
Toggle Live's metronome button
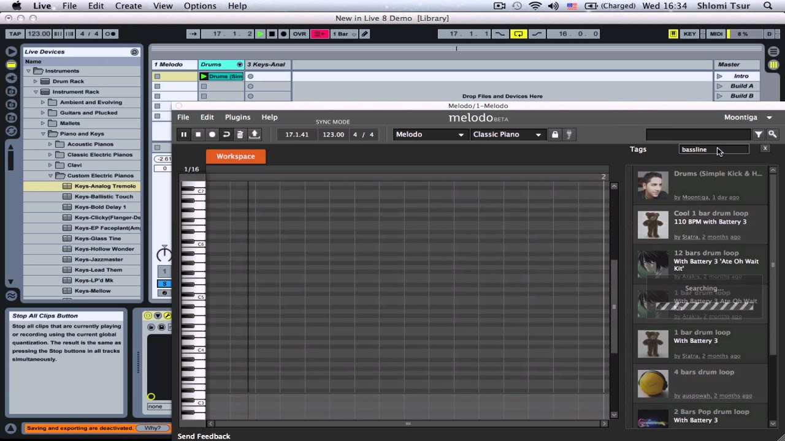tap(110, 34)
